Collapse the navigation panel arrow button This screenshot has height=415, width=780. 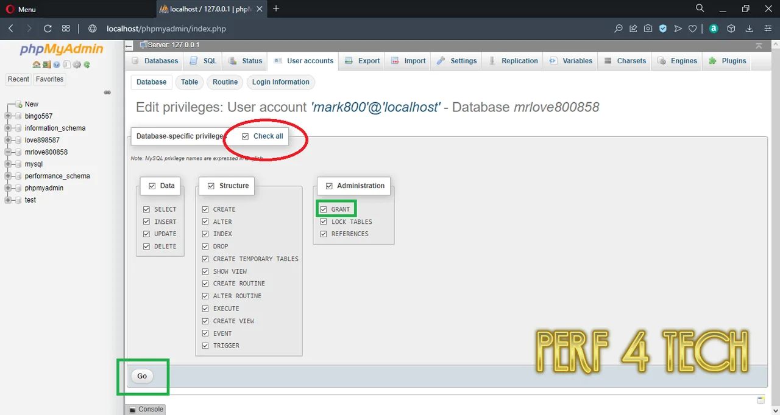pyautogui.click(x=129, y=46)
